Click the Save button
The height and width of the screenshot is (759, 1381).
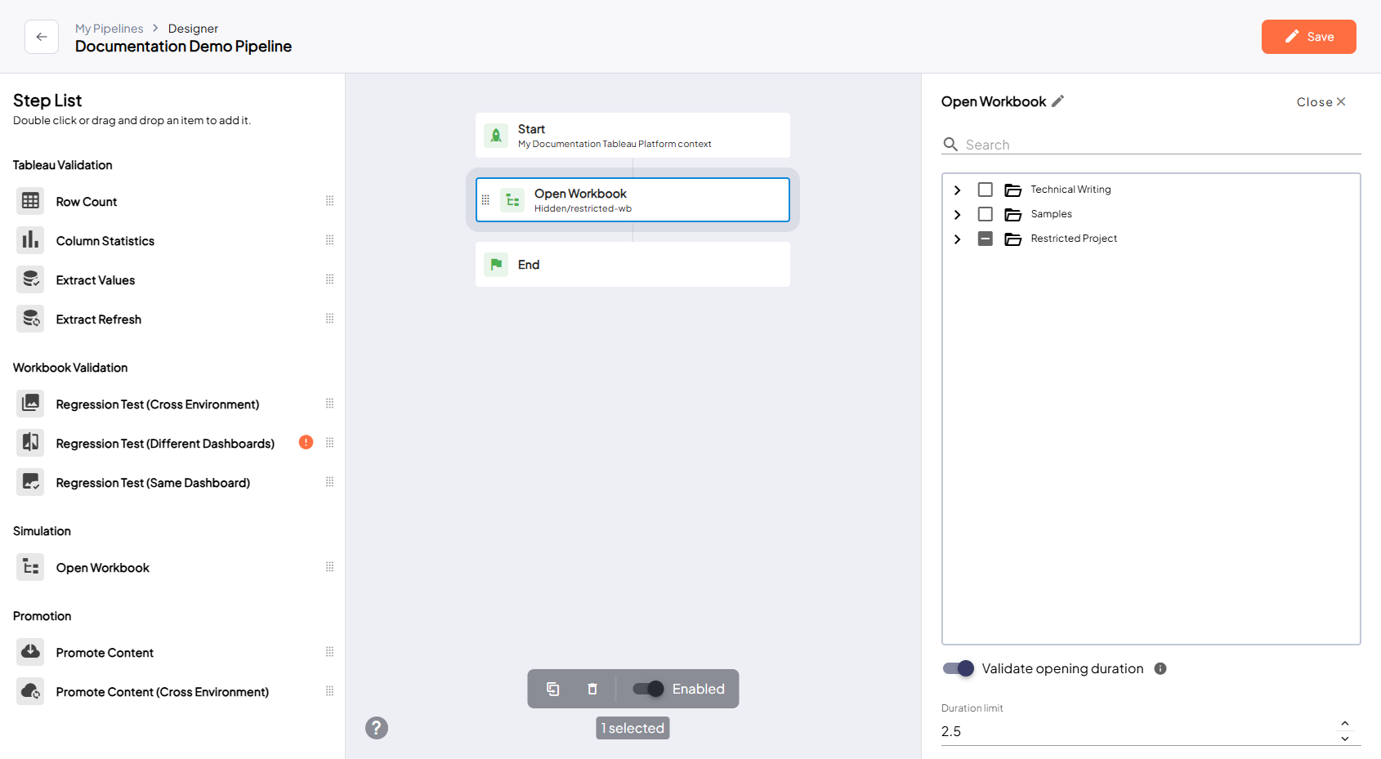(x=1309, y=37)
